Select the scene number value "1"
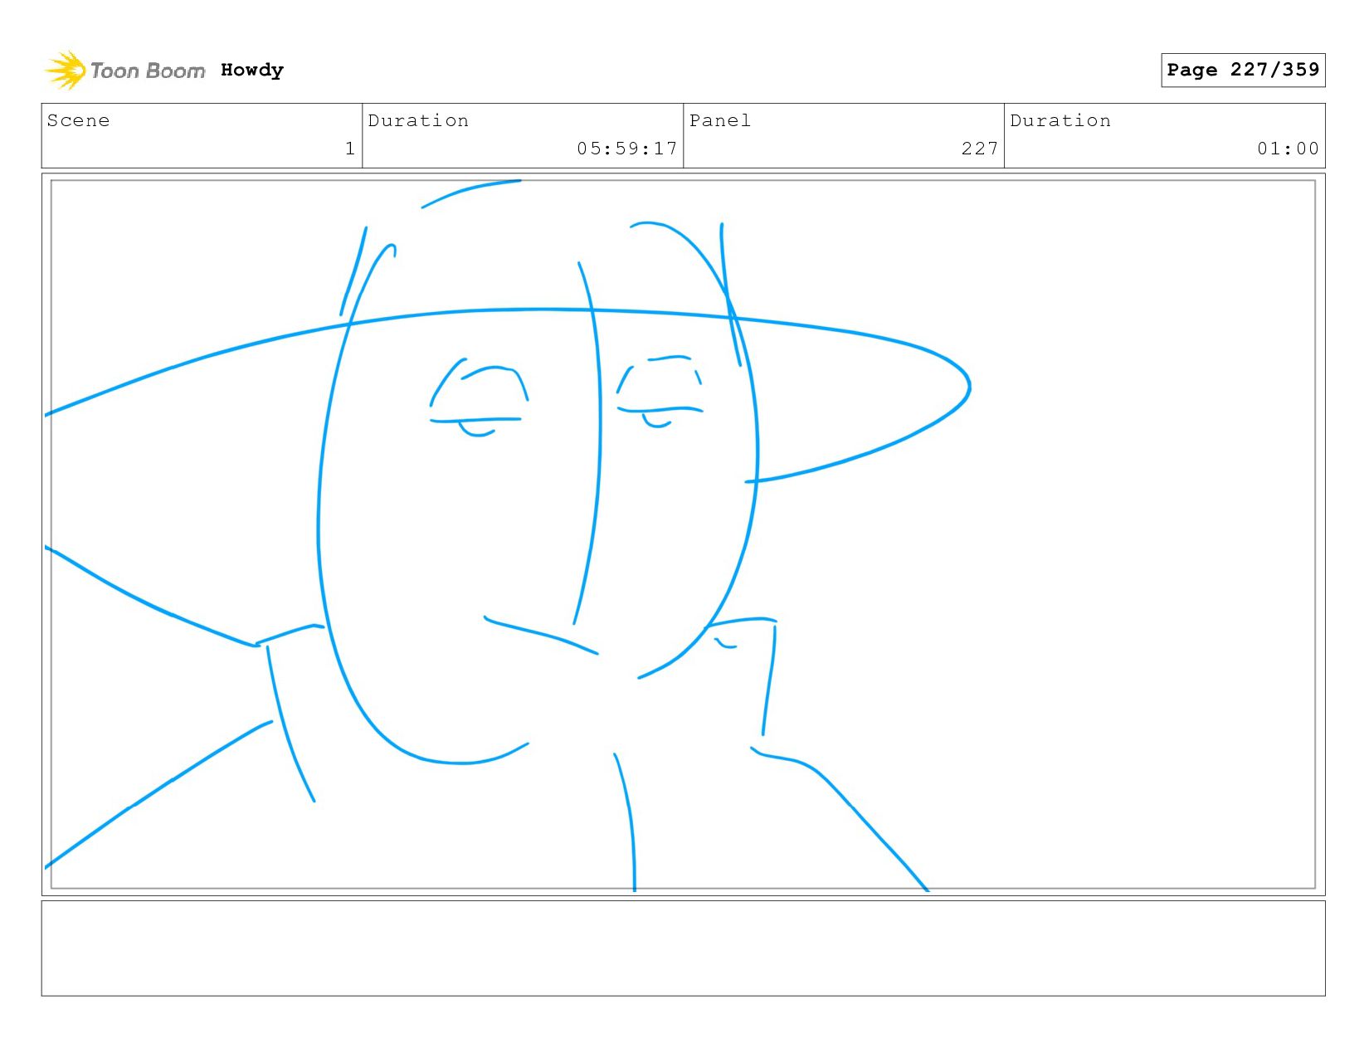Screen dimensions: 1369x1058 point(350,149)
